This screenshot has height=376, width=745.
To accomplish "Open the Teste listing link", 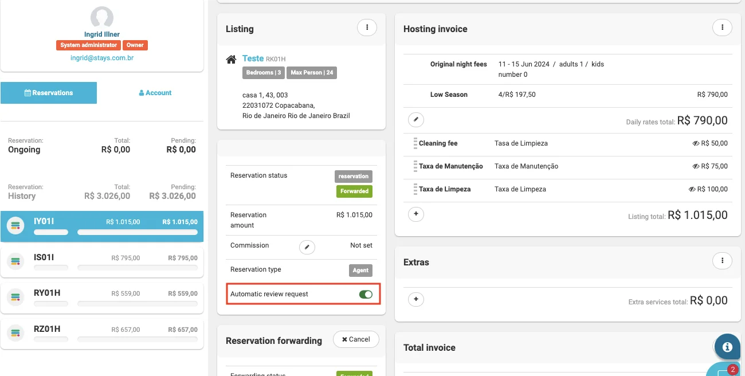I will (253, 58).
